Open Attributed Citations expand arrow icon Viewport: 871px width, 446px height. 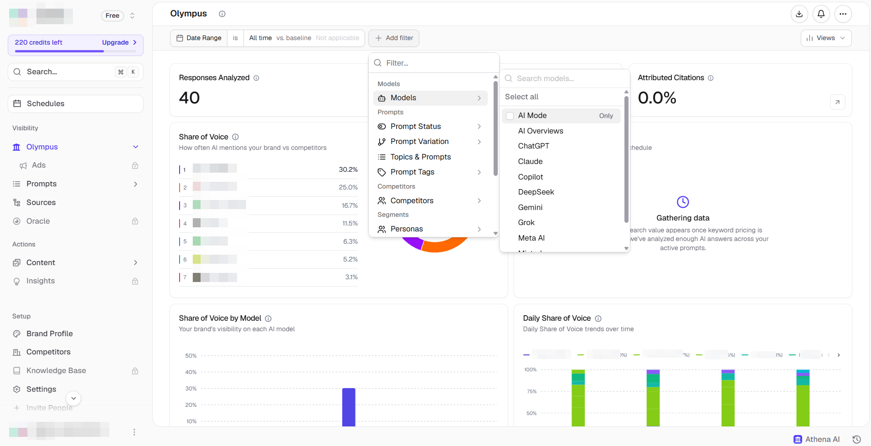tap(837, 102)
